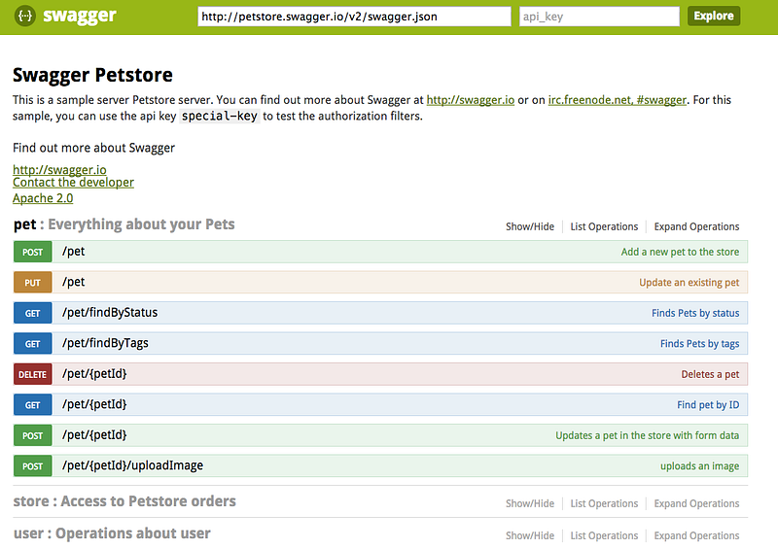This screenshot has height=549, width=778.
Task: Expand the /pet/findByTags path
Action: pos(105,343)
